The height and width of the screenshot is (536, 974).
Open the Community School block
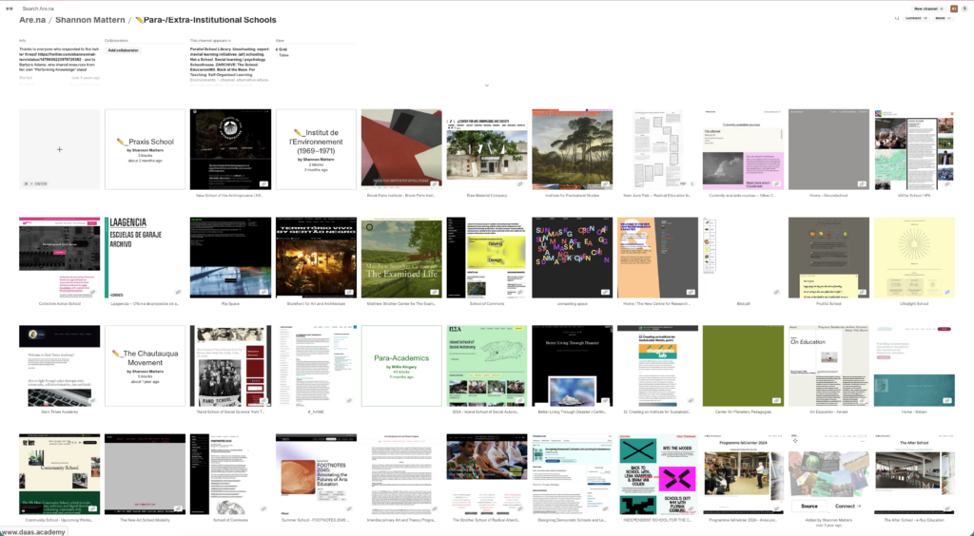click(60, 474)
